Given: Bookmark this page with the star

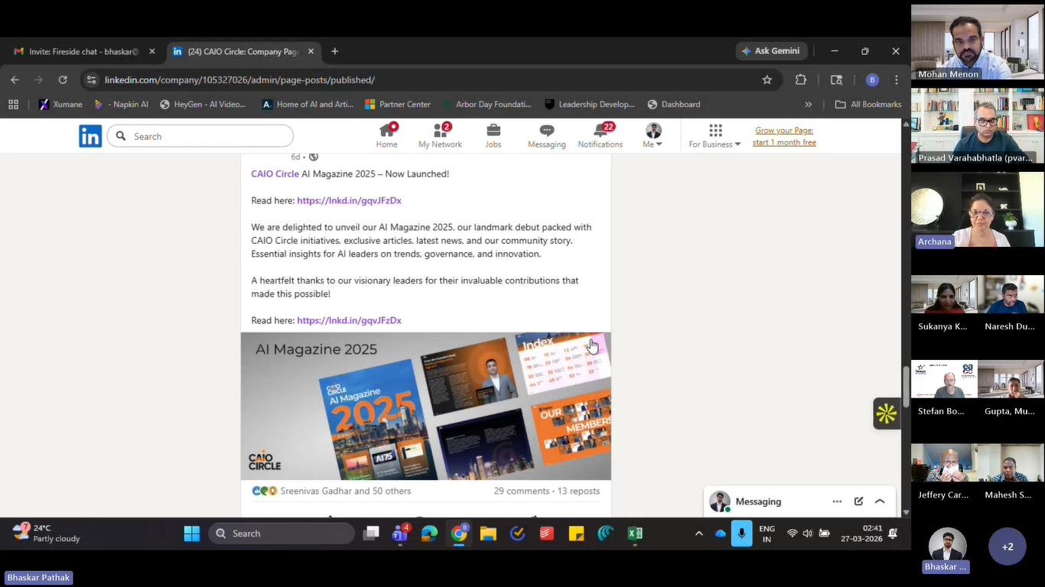Looking at the screenshot, I should pos(767,79).
